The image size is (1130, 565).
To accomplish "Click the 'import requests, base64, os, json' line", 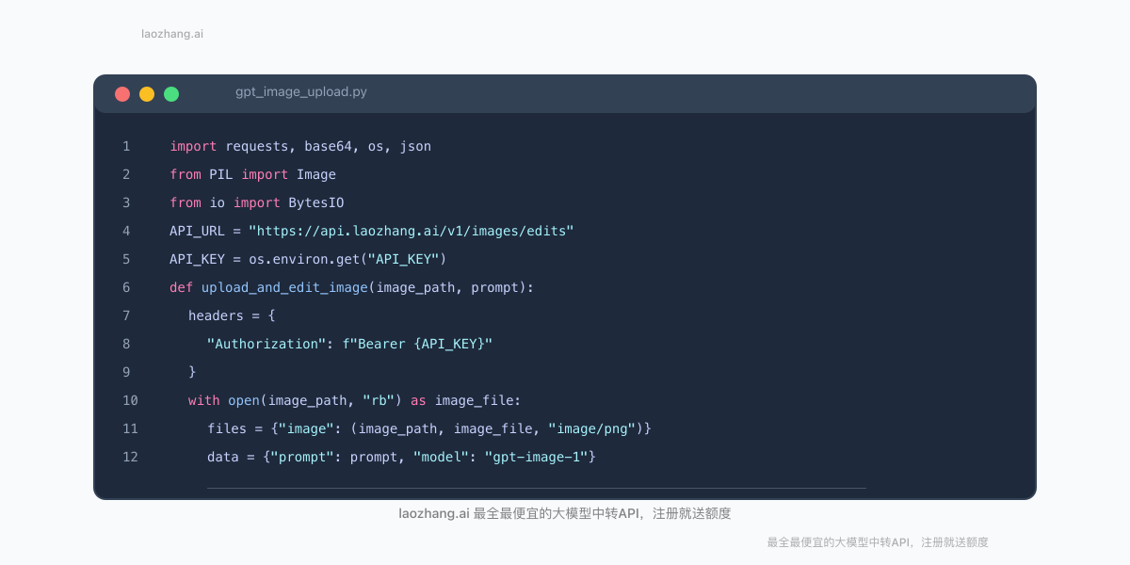I will 300,146.
